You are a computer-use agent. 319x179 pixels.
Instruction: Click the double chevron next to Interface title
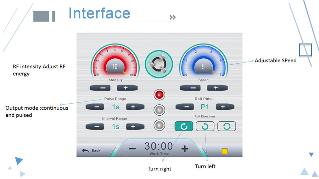point(173,17)
